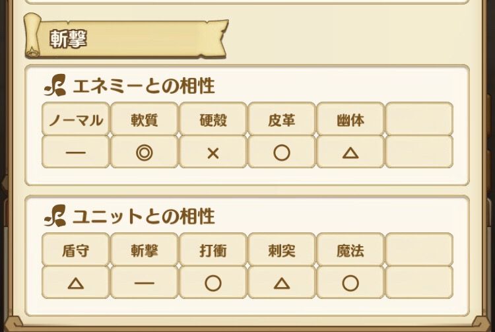Click the circle symbol under 皮革

pyautogui.click(x=282, y=152)
